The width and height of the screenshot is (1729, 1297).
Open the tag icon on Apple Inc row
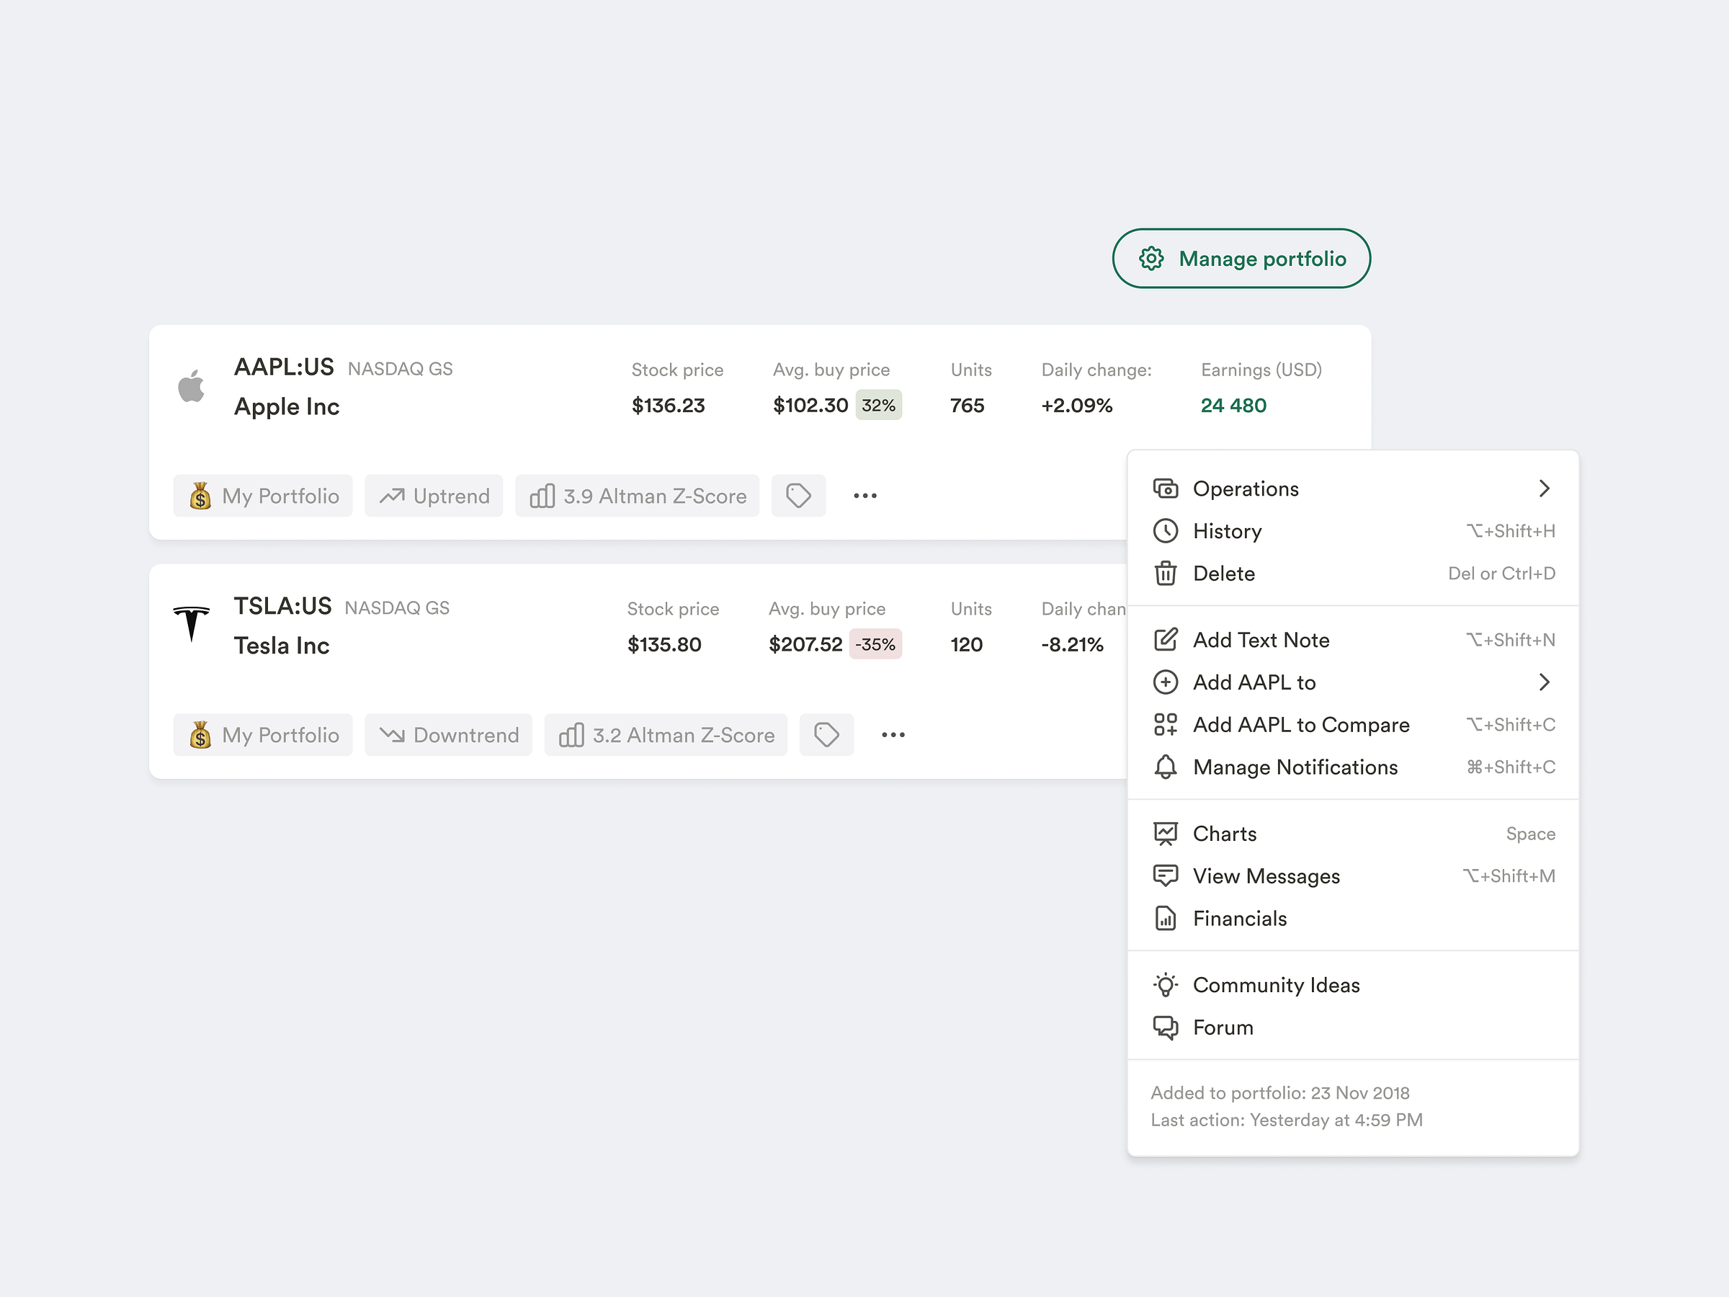point(799,495)
